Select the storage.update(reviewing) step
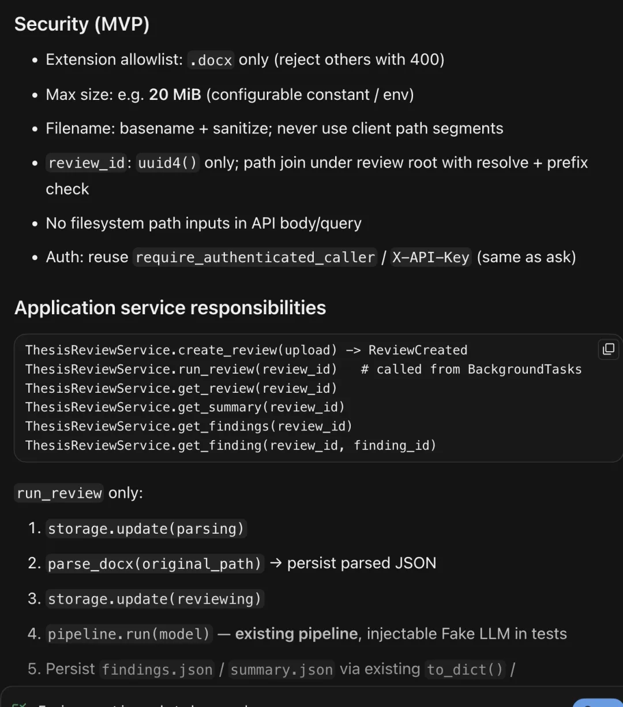The height and width of the screenshot is (707, 623). [155, 598]
